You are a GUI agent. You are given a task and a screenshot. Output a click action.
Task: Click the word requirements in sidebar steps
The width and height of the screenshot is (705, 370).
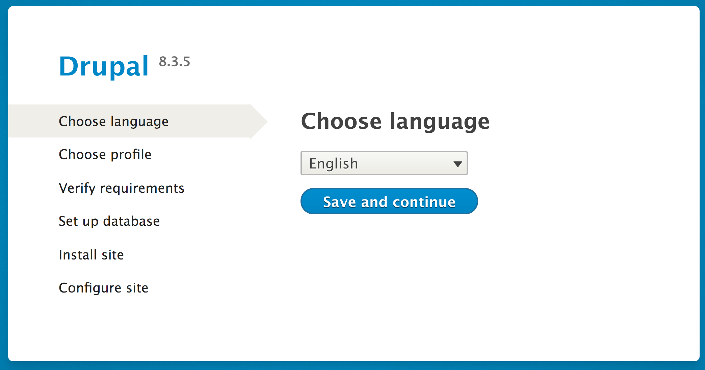coord(142,188)
